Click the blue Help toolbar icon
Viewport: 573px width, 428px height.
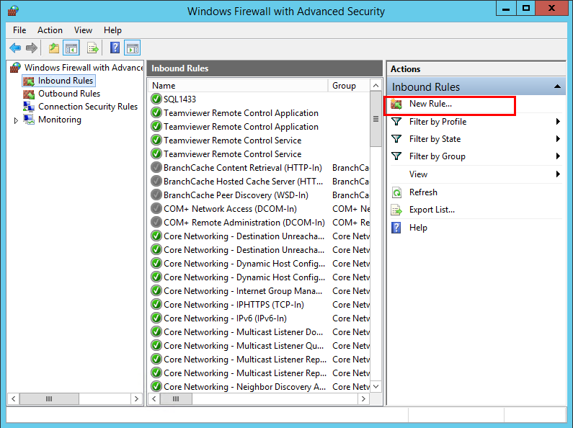(115, 48)
